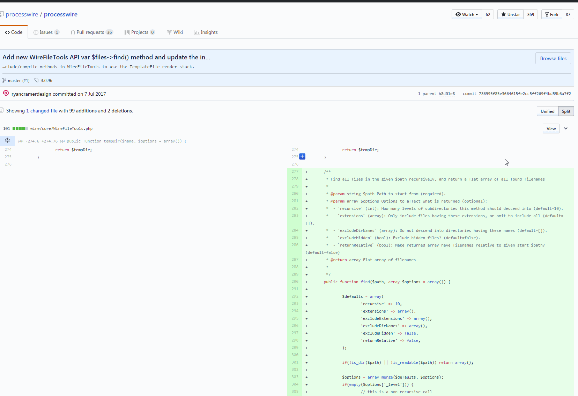Add inline comment using the blue plus icon
Image resolution: width=578 pixels, height=396 pixels.
pyautogui.click(x=302, y=156)
